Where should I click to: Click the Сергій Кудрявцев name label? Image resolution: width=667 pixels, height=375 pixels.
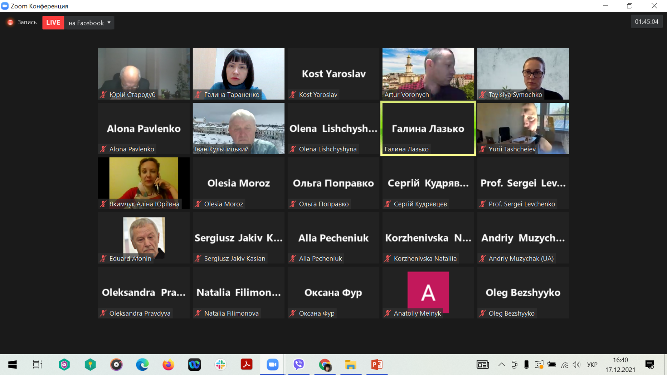point(420,204)
